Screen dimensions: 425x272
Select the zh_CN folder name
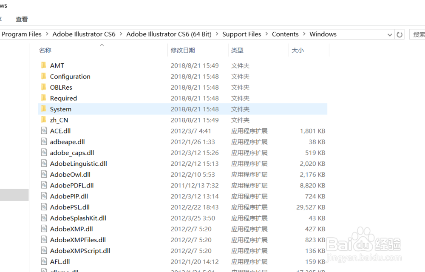pos(59,120)
